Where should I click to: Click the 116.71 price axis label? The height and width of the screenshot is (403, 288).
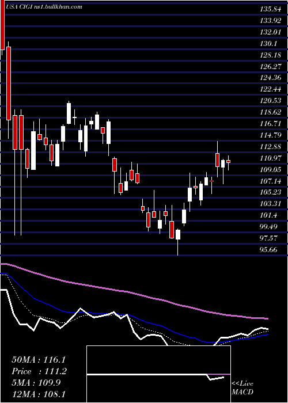click(270, 124)
